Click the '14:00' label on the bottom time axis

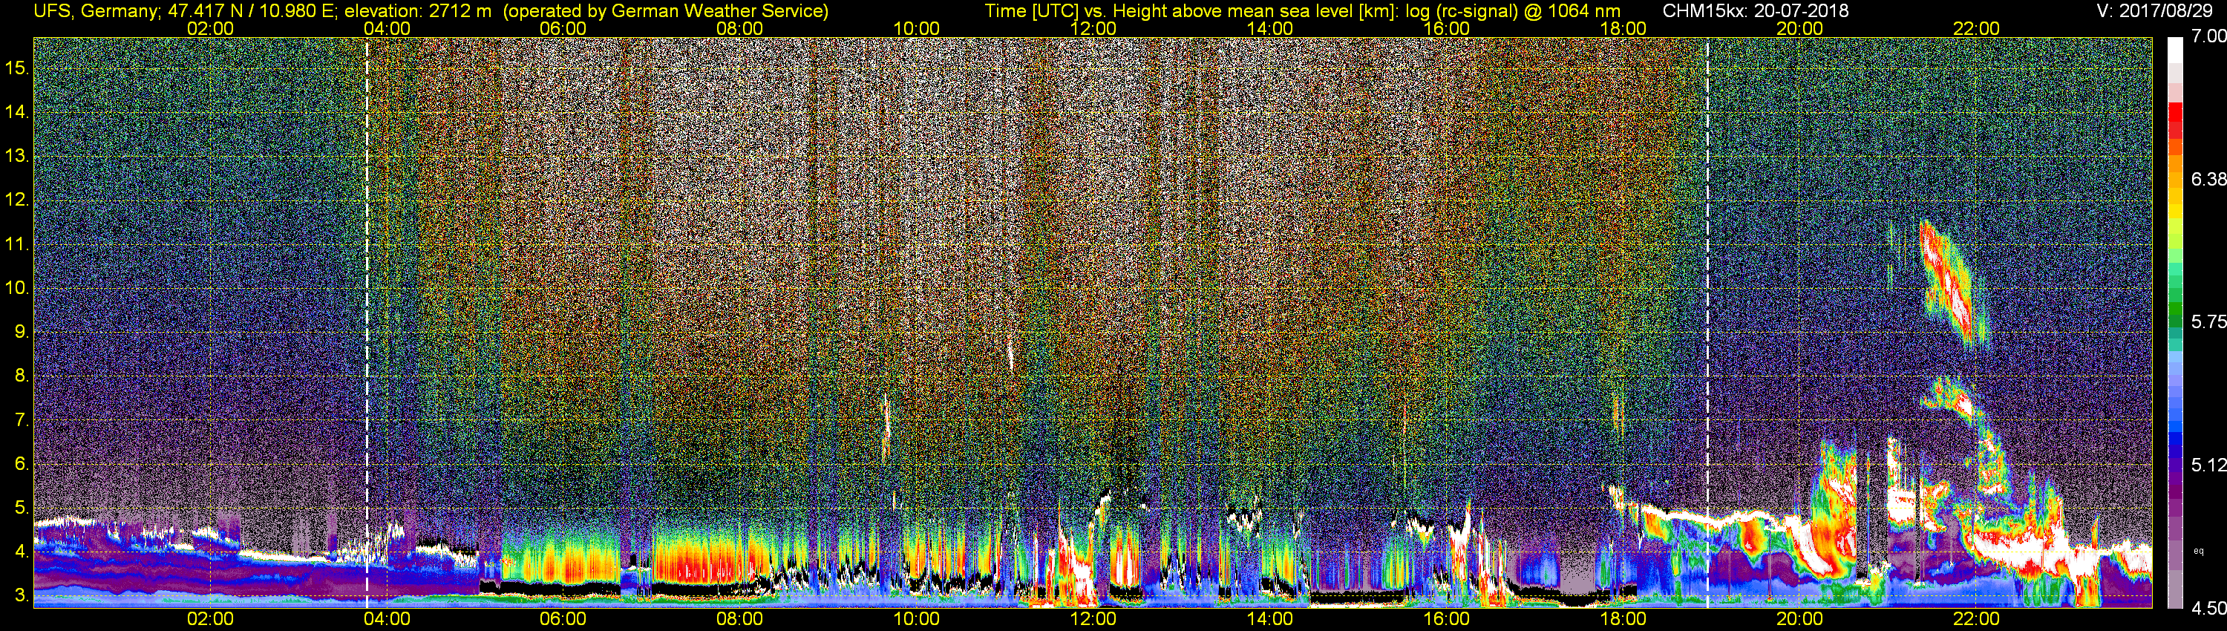(x=1270, y=619)
